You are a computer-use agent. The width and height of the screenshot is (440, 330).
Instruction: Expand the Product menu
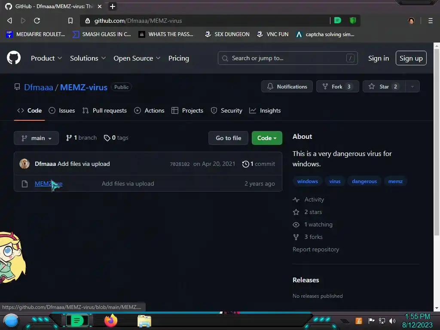(46, 58)
